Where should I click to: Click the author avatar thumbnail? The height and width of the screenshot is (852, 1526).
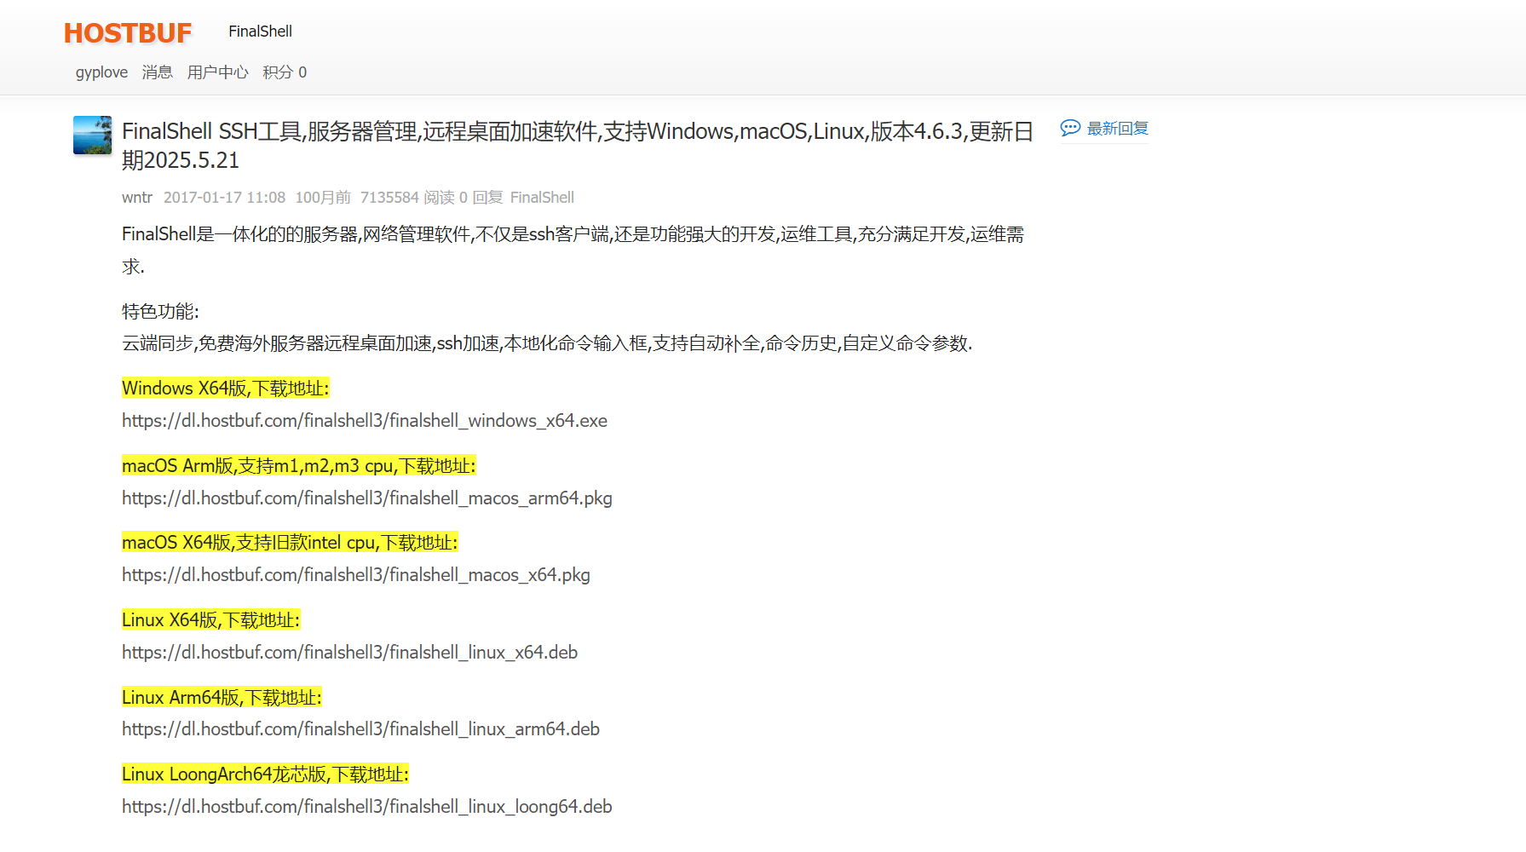pyautogui.click(x=92, y=135)
